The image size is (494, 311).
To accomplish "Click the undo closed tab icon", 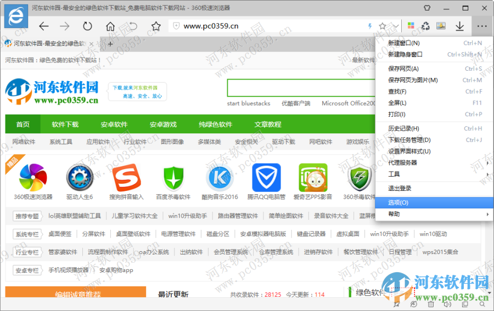I will pos(133,26).
